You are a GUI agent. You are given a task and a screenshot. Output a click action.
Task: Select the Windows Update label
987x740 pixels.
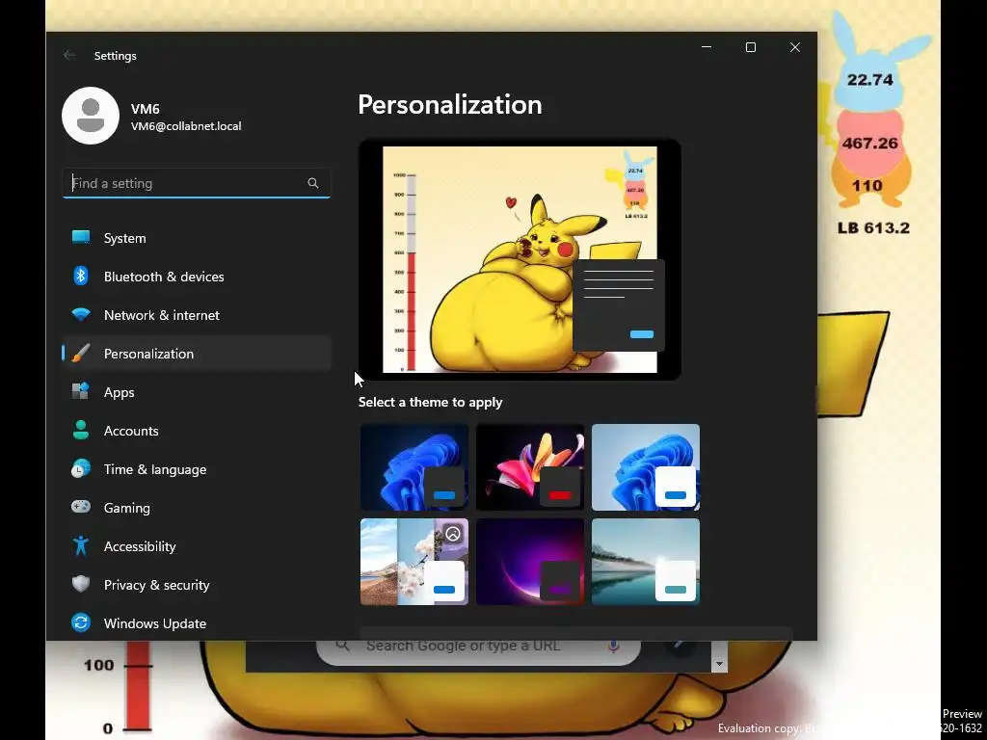point(155,623)
